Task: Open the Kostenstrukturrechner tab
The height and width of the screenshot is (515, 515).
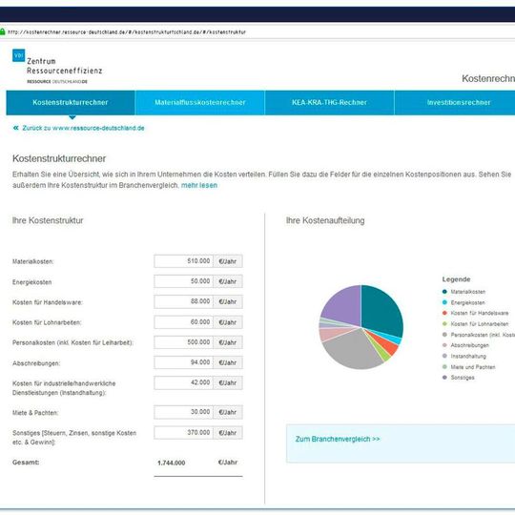Action: tap(71, 102)
